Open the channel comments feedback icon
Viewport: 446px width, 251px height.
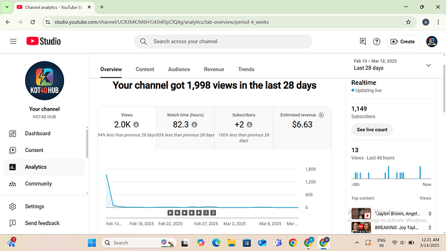tap(363, 41)
